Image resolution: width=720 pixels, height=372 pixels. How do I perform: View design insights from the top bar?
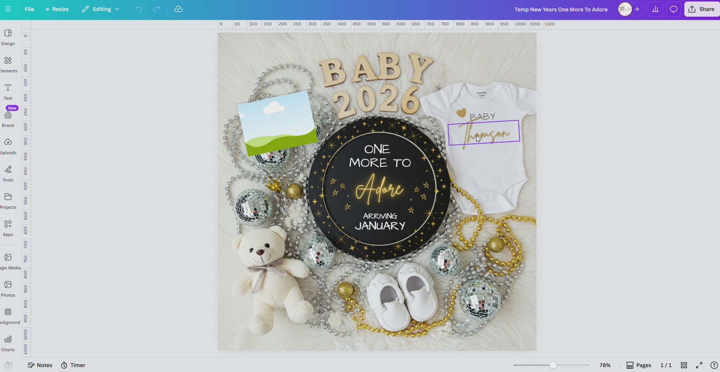point(655,9)
